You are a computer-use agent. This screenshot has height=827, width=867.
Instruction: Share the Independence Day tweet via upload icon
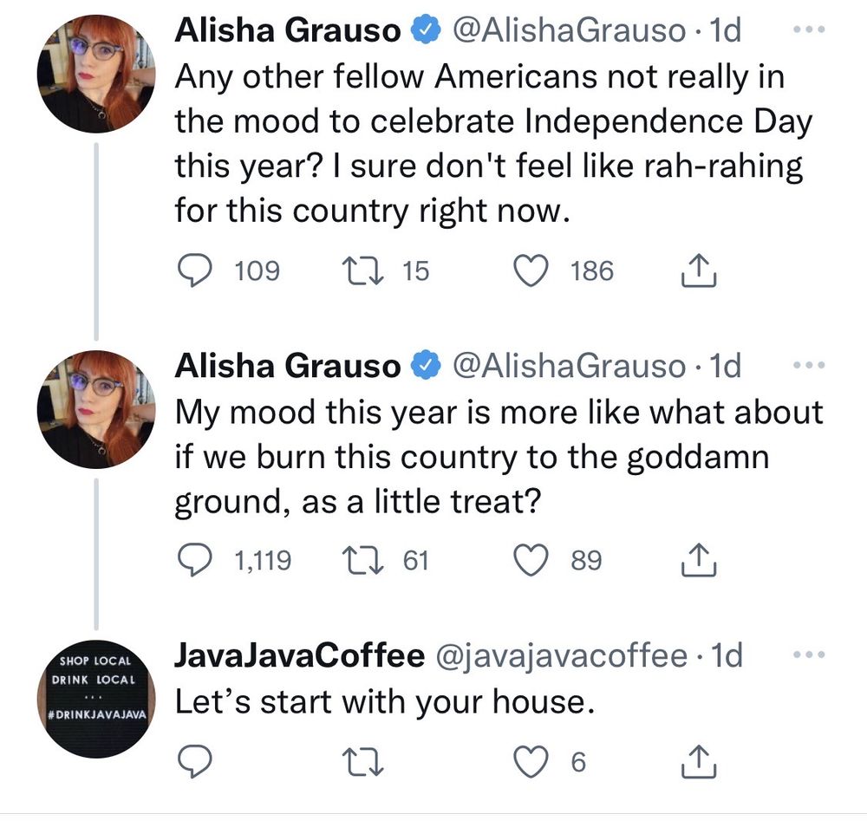(697, 270)
